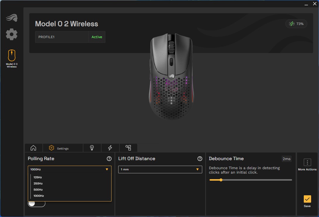The width and height of the screenshot is (319, 217).
Task: Choose 125Hz from polling rate list
Action: [38, 177]
